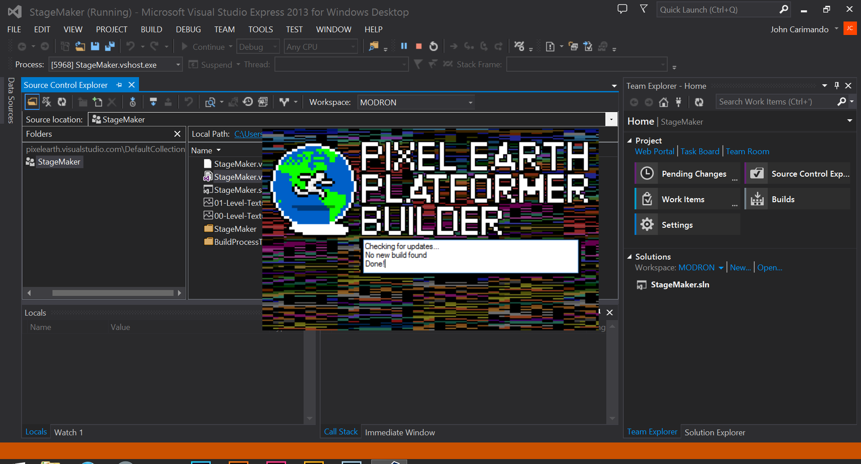The width and height of the screenshot is (861, 464).
Task: Open the Continue button dropdown arrow
Action: pos(230,46)
